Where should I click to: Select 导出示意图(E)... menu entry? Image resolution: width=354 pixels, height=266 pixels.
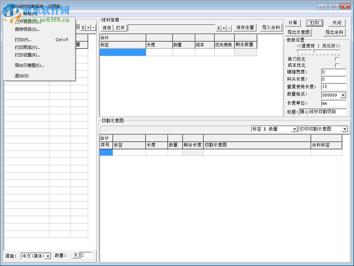(x=39, y=65)
